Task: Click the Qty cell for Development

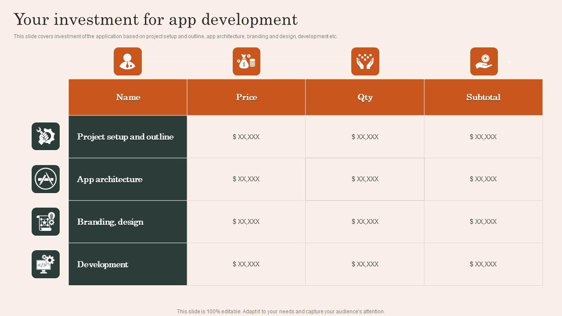Action: (365, 264)
